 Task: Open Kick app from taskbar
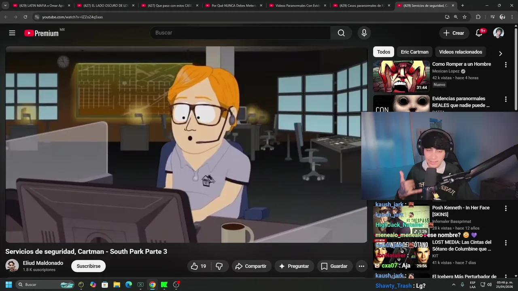tap(164, 285)
